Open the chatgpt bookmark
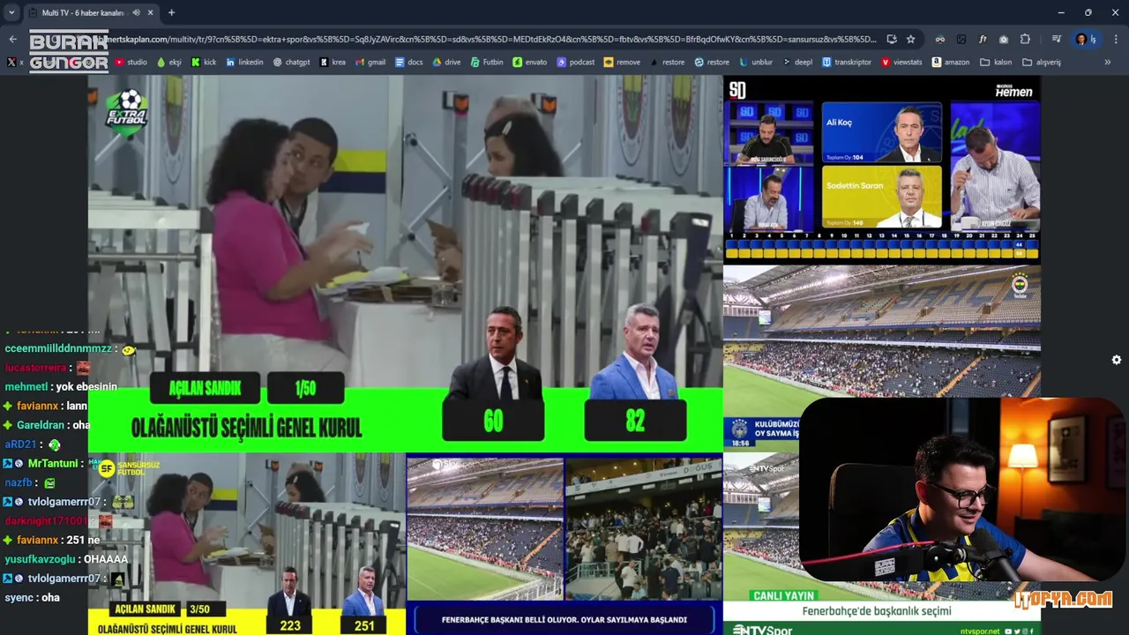 (291, 63)
